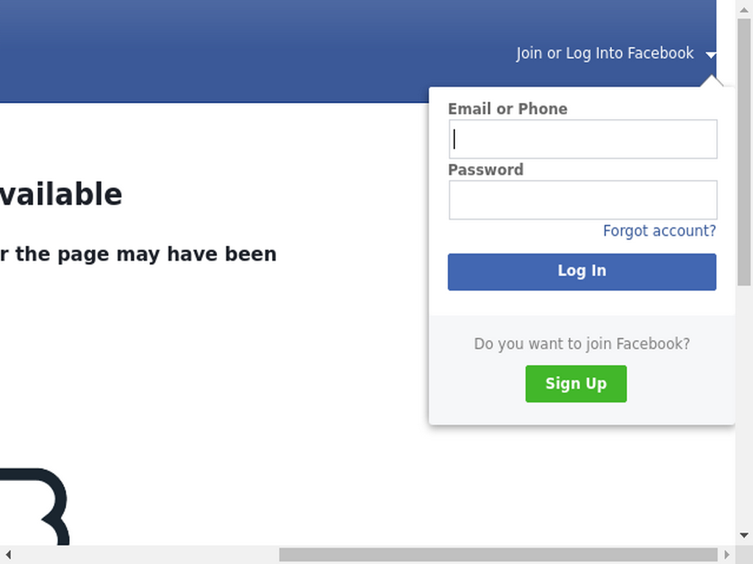Open the Forgot account? link

click(660, 231)
